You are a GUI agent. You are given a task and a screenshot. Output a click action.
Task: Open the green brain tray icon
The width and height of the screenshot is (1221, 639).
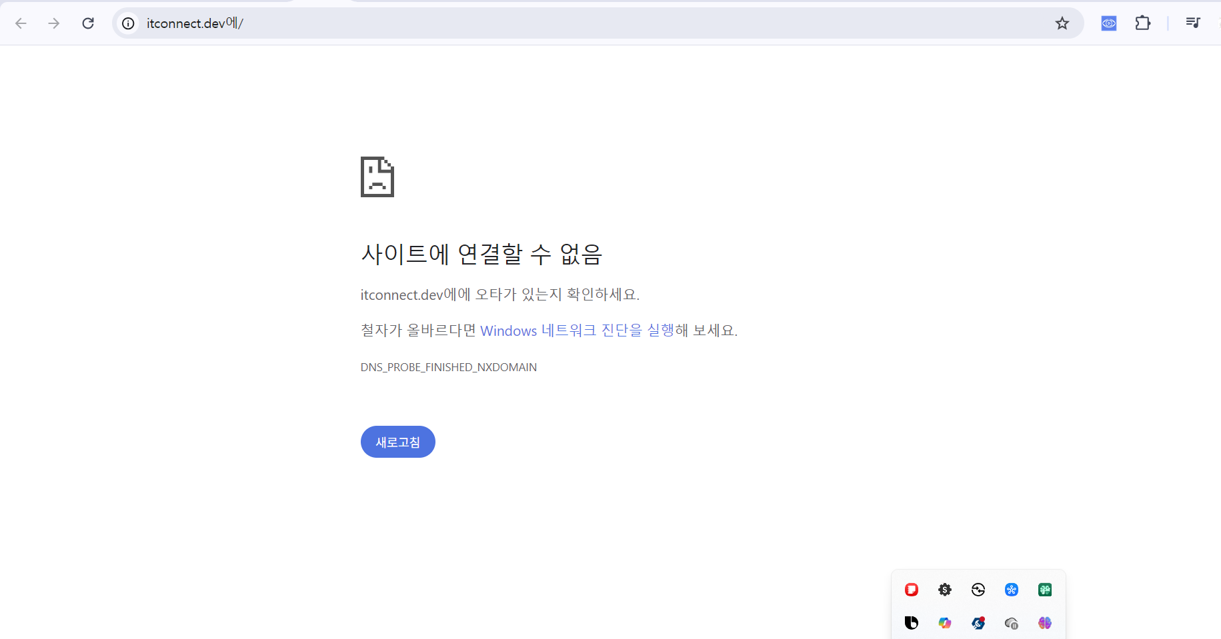point(1045,590)
